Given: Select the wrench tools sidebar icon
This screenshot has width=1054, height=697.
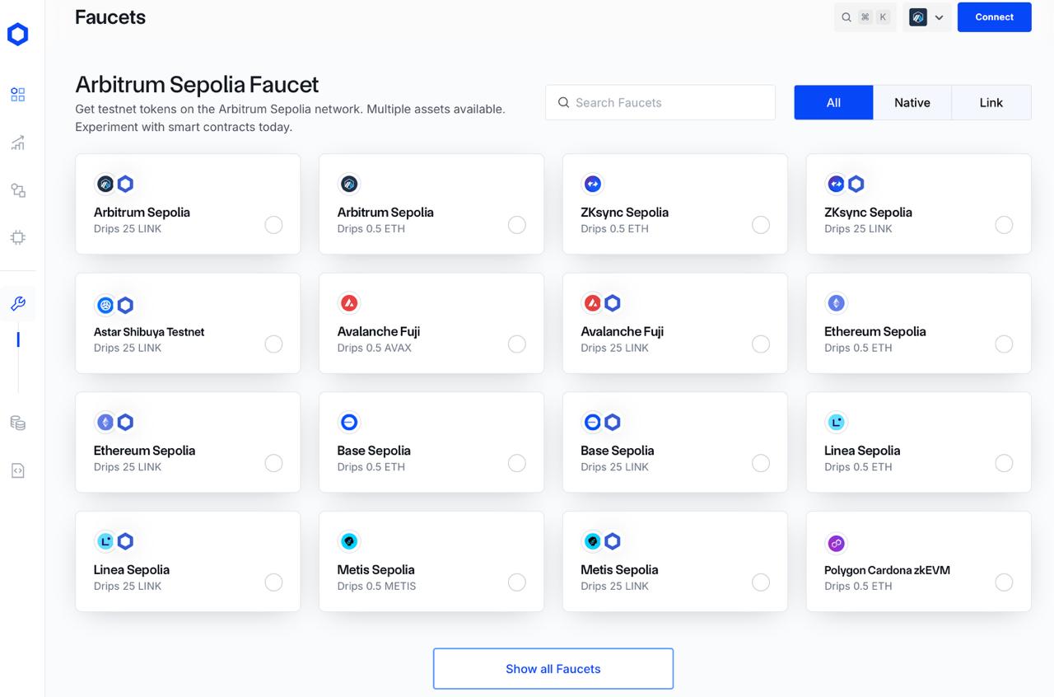Looking at the screenshot, I should (x=17, y=304).
